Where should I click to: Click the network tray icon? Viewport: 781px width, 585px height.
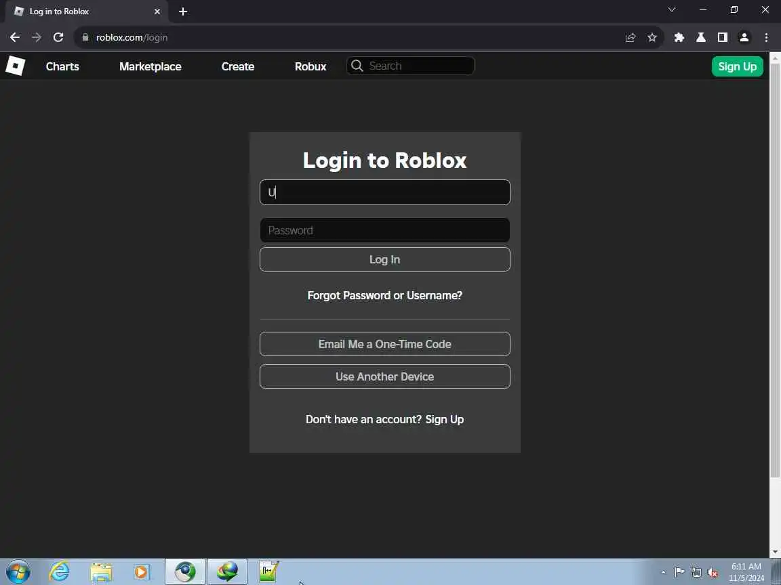696,572
